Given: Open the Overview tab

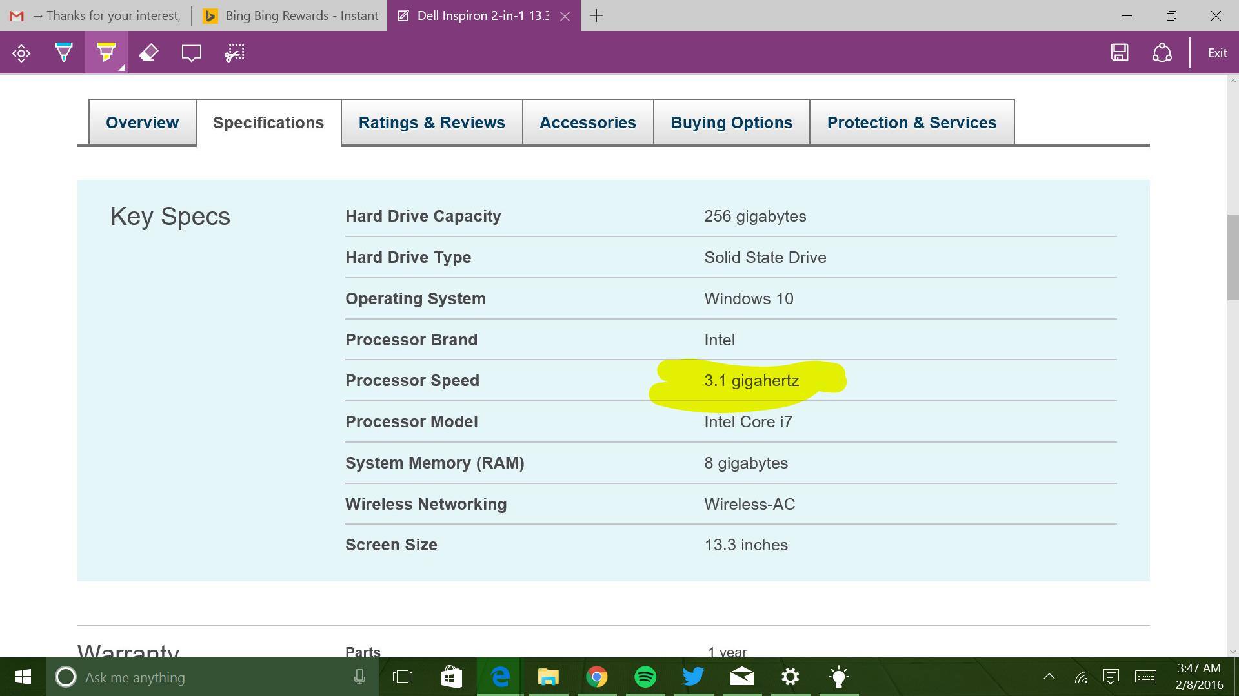Looking at the screenshot, I should pos(142,122).
